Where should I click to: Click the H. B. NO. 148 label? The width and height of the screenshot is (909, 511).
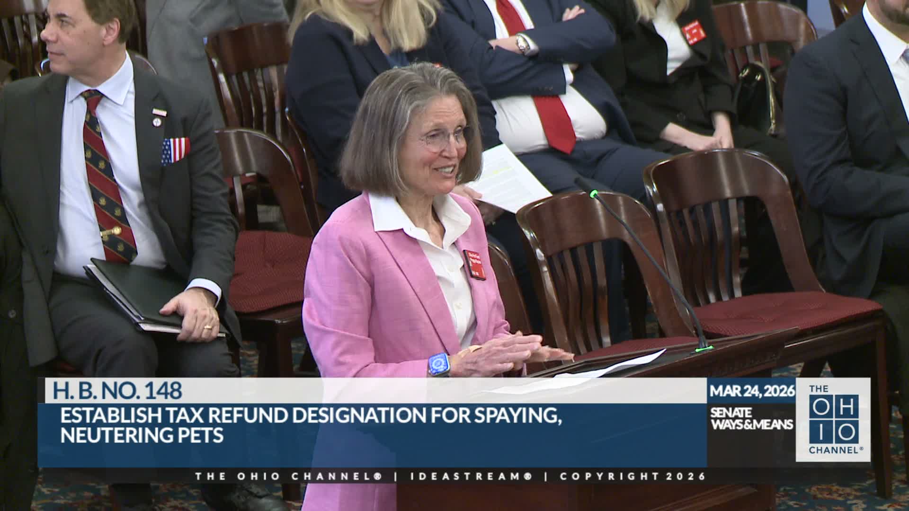coord(117,391)
